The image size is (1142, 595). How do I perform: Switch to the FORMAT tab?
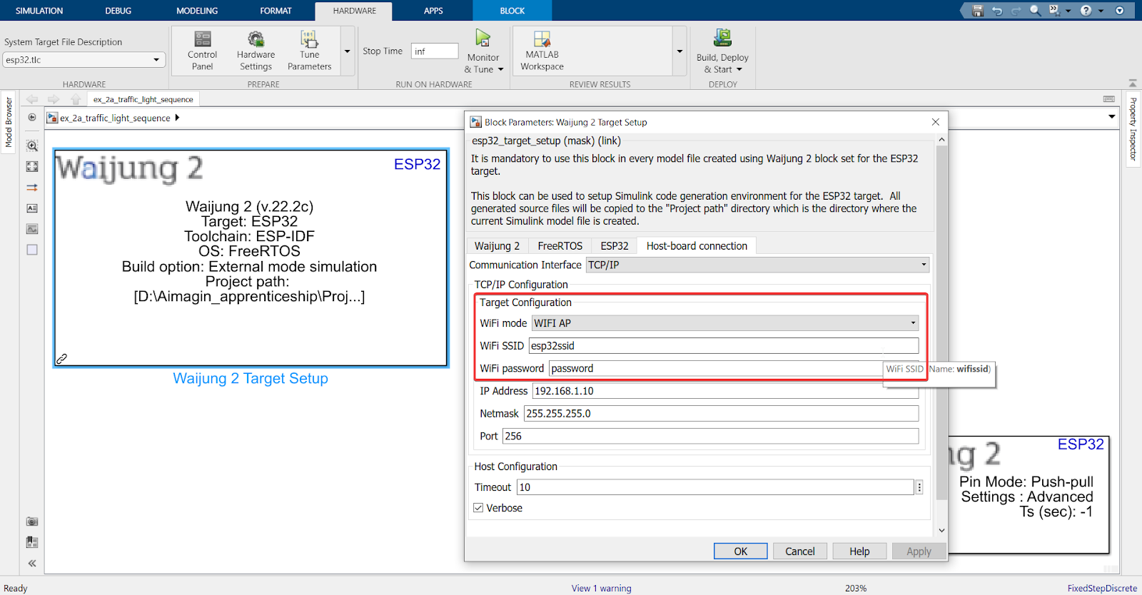pyautogui.click(x=276, y=11)
